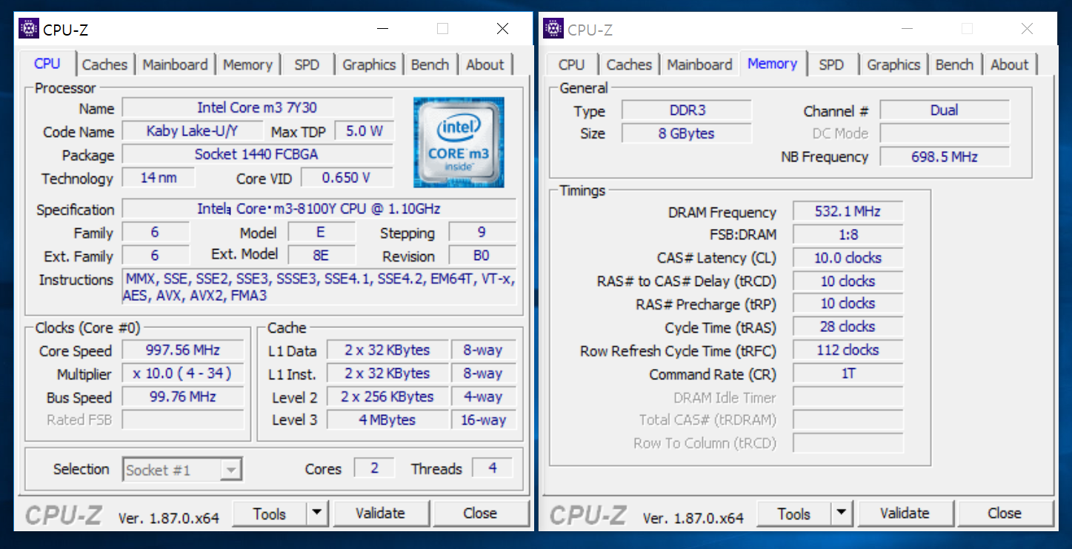This screenshot has height=549, width=1072.
Task: Click CPU-Z app icon in left window title bar
Action: [29, 29]
